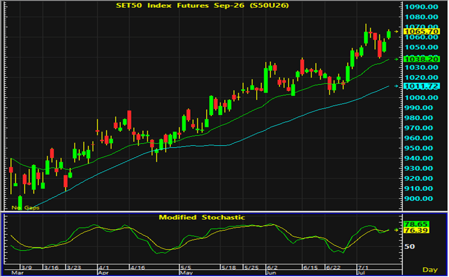Click the 1000.00 price axis label
Viewport: 449px width, 277px height.
tap(421, 98)
